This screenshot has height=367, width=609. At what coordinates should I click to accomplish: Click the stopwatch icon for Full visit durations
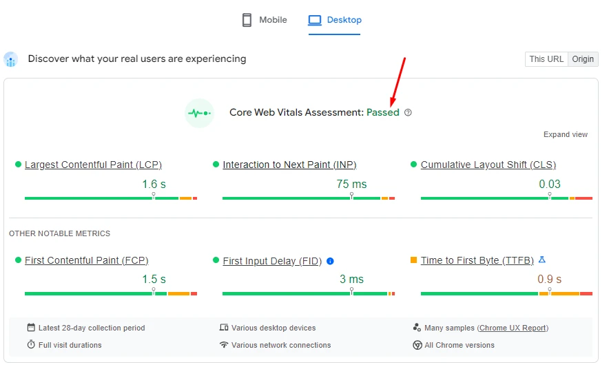pyautogui.click(x=31, y=345)
